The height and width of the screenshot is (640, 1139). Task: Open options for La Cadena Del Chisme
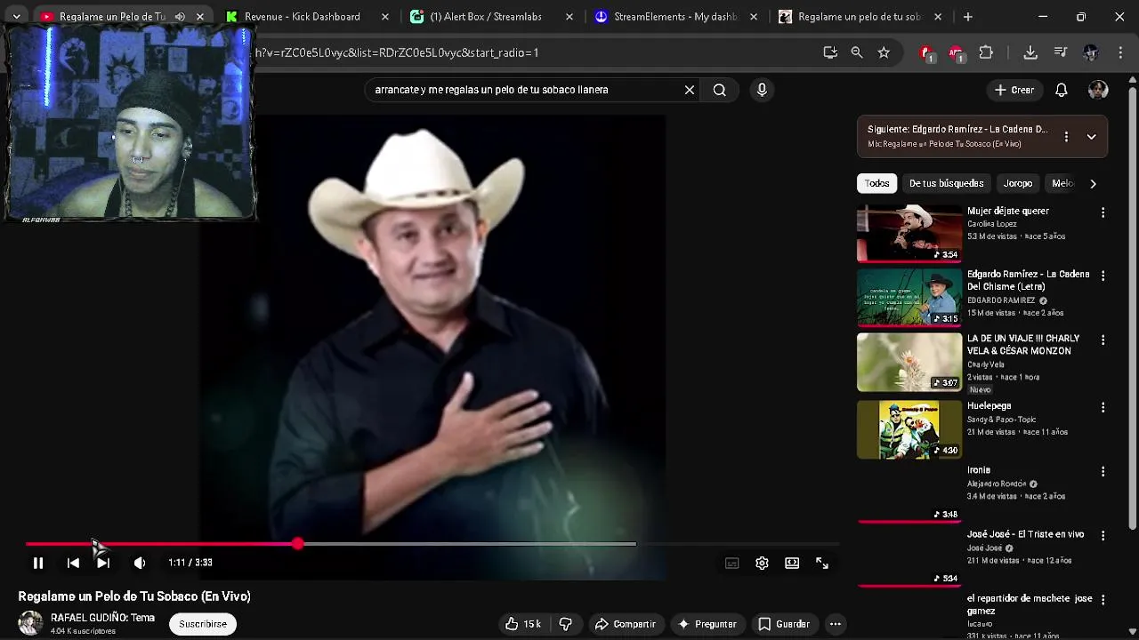pos(1103,276)
